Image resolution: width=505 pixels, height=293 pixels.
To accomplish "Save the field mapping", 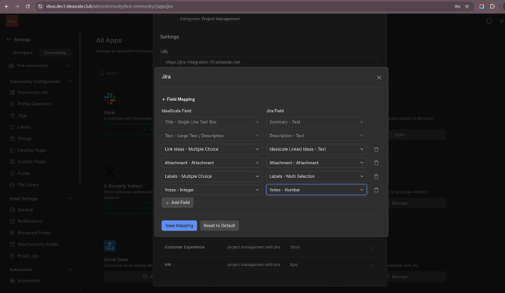I will (179, 225).
